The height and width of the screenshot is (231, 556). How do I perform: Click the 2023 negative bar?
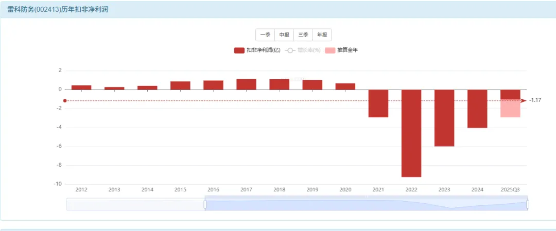(x=444, y=118)
